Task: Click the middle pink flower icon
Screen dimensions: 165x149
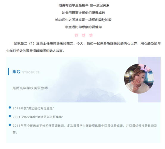Action: 84,35
